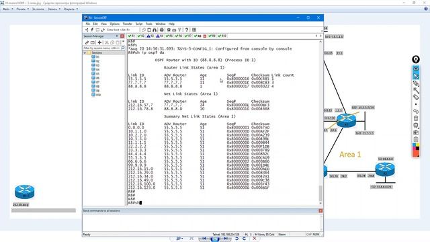Click the location pin icon above the annotation bar
This screenshot has height=242, width=430.
416,59
